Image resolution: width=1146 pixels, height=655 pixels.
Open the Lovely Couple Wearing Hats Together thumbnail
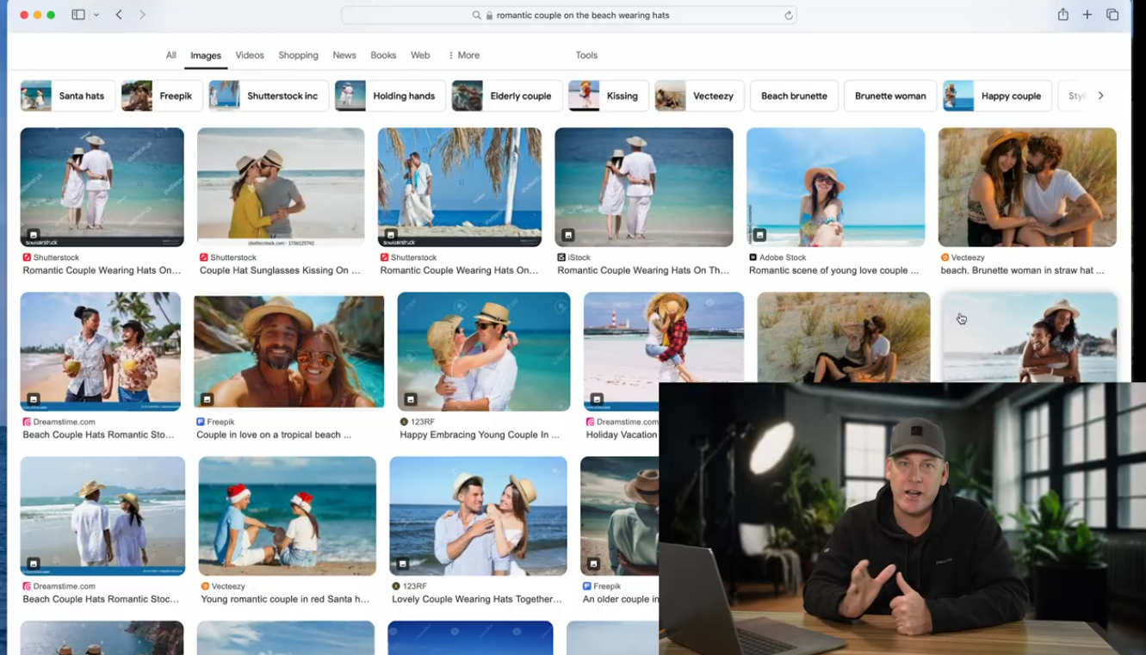point(478,516)
